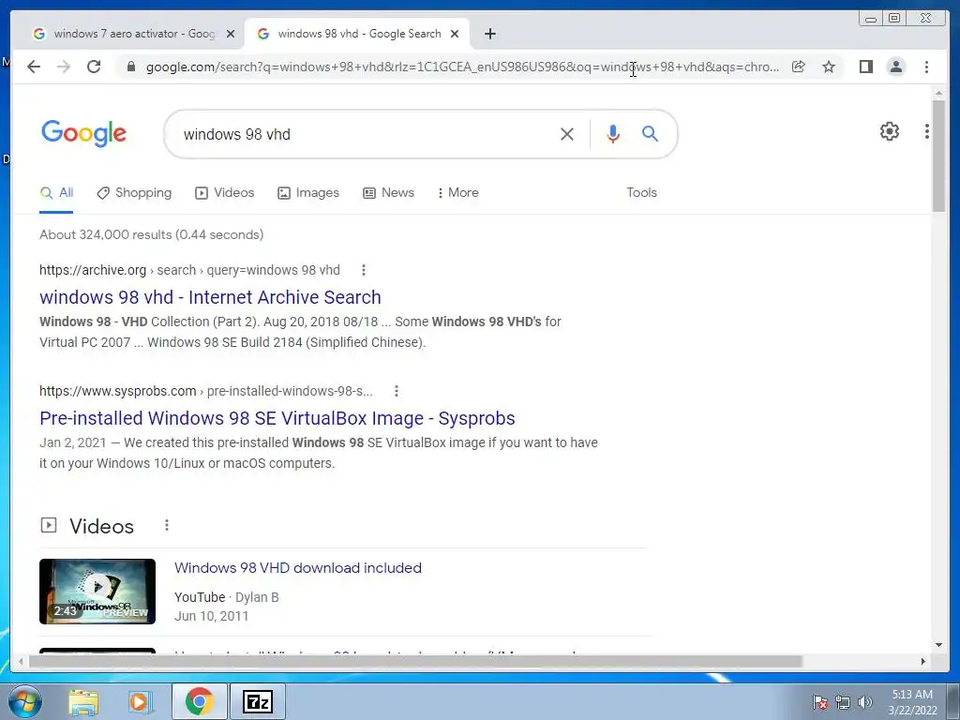Click the archive.org result URL
This screenshot has width=960, height=720.
(189, 270)
